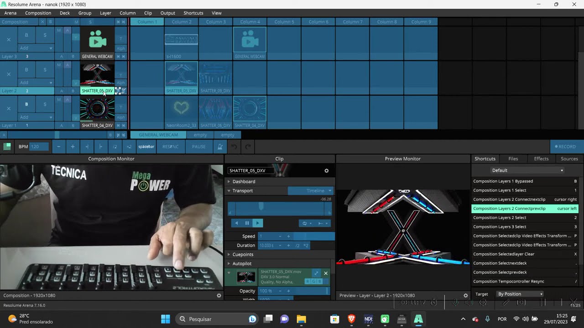This screenshot has width=584, height=328.
Task: Clear Layer 3 with its X button
Action: pos(9,40)
